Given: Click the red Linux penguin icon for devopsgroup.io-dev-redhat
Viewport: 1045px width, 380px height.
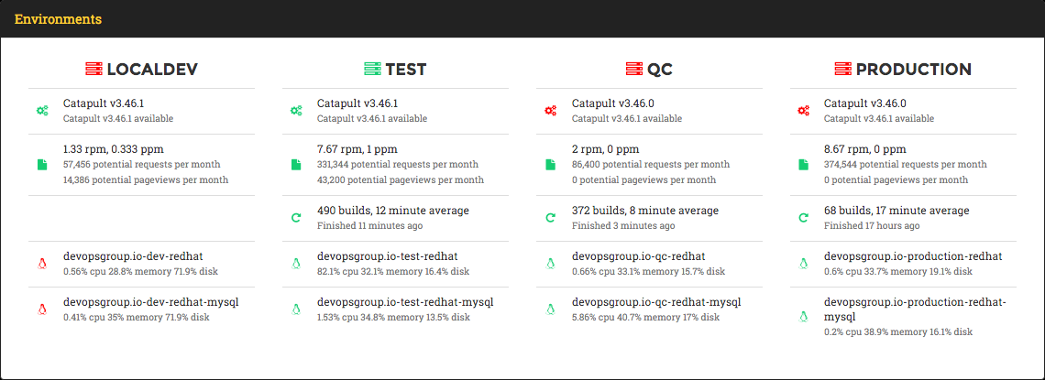Looking at the screenshot, I should [42, 264].
